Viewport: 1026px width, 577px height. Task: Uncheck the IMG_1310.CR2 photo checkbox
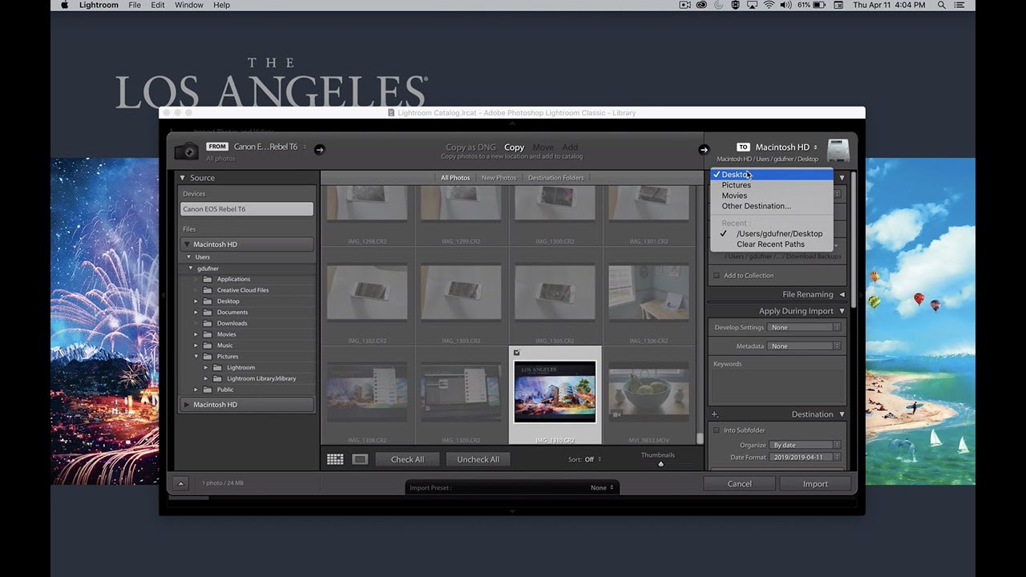click(516, 353)
